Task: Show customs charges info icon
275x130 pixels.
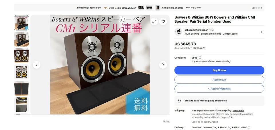Action: (x=231, y=117)
